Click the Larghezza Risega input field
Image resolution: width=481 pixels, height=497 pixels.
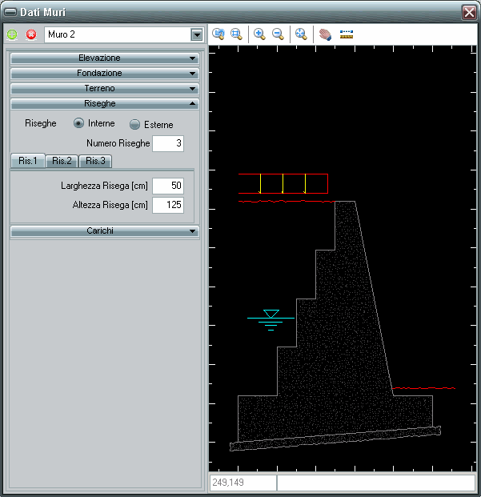click(168, 185)
